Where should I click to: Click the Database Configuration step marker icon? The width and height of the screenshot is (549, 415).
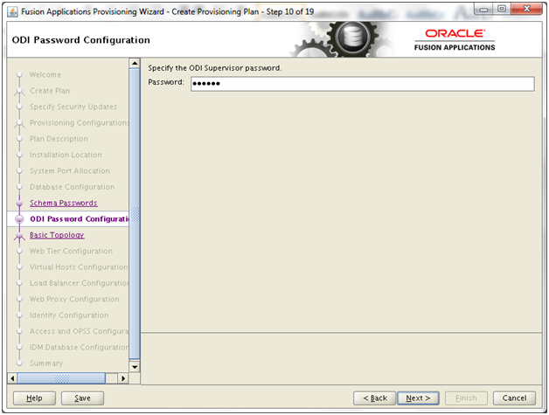coord(19,187)
